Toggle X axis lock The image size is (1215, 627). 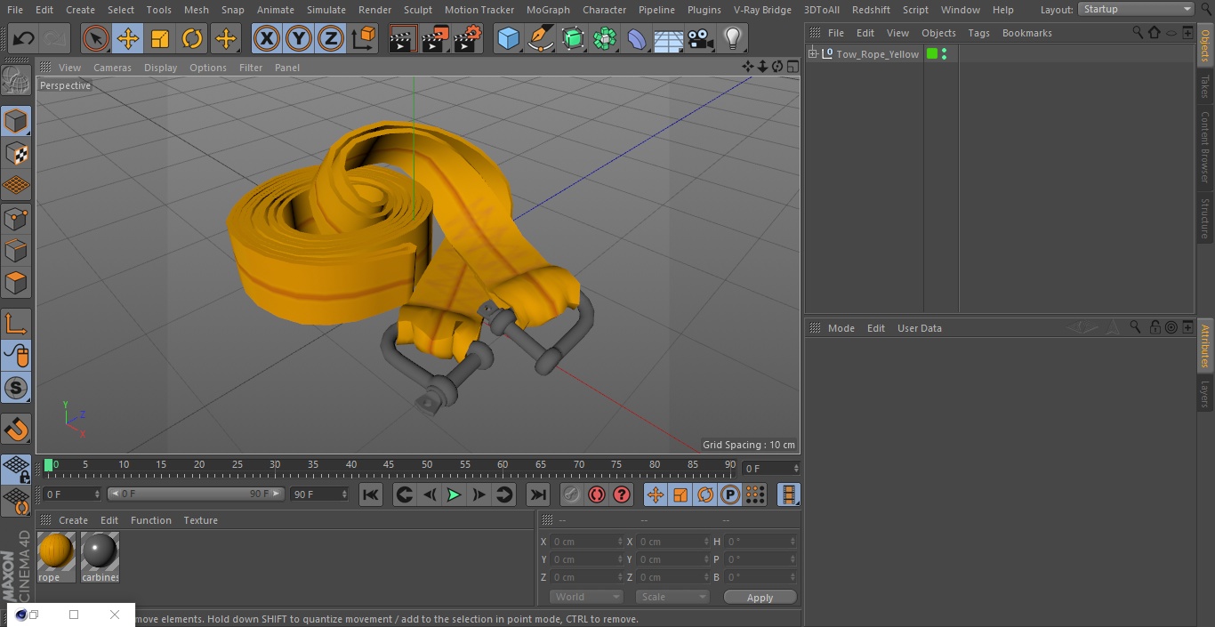click(x=267, y=38)
